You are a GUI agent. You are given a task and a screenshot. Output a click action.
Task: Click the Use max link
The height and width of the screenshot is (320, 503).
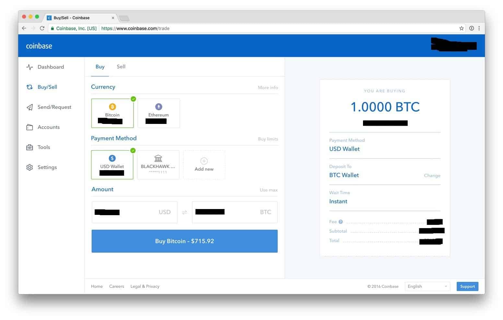coord(268,190)
